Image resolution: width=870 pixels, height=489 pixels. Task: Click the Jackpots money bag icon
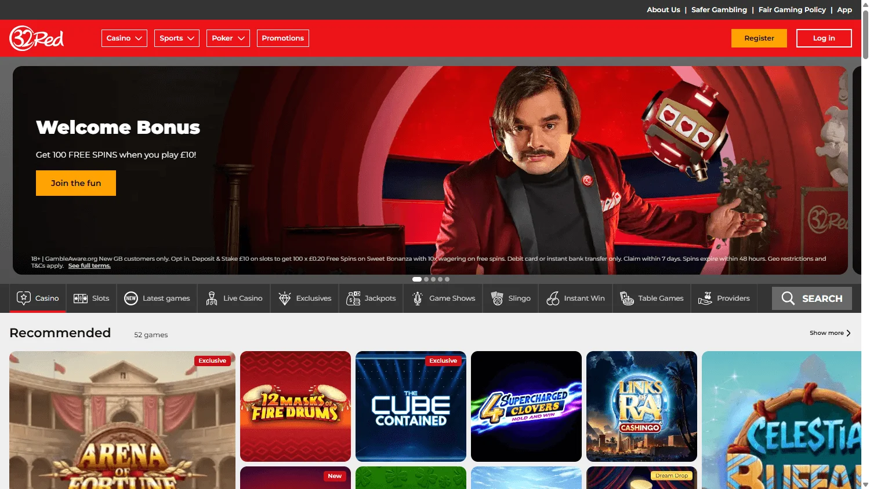coord(353,298)
